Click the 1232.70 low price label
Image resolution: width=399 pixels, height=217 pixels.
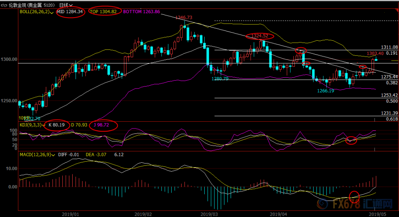pos(32,118)
